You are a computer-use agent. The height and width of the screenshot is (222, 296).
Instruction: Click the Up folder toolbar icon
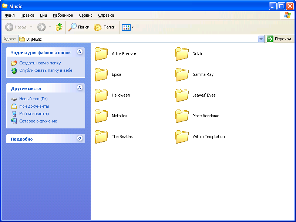(x=59, y=27)
